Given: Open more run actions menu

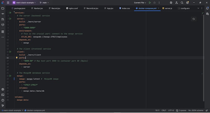Looking at the screenshot, I should tap(159, 3).
